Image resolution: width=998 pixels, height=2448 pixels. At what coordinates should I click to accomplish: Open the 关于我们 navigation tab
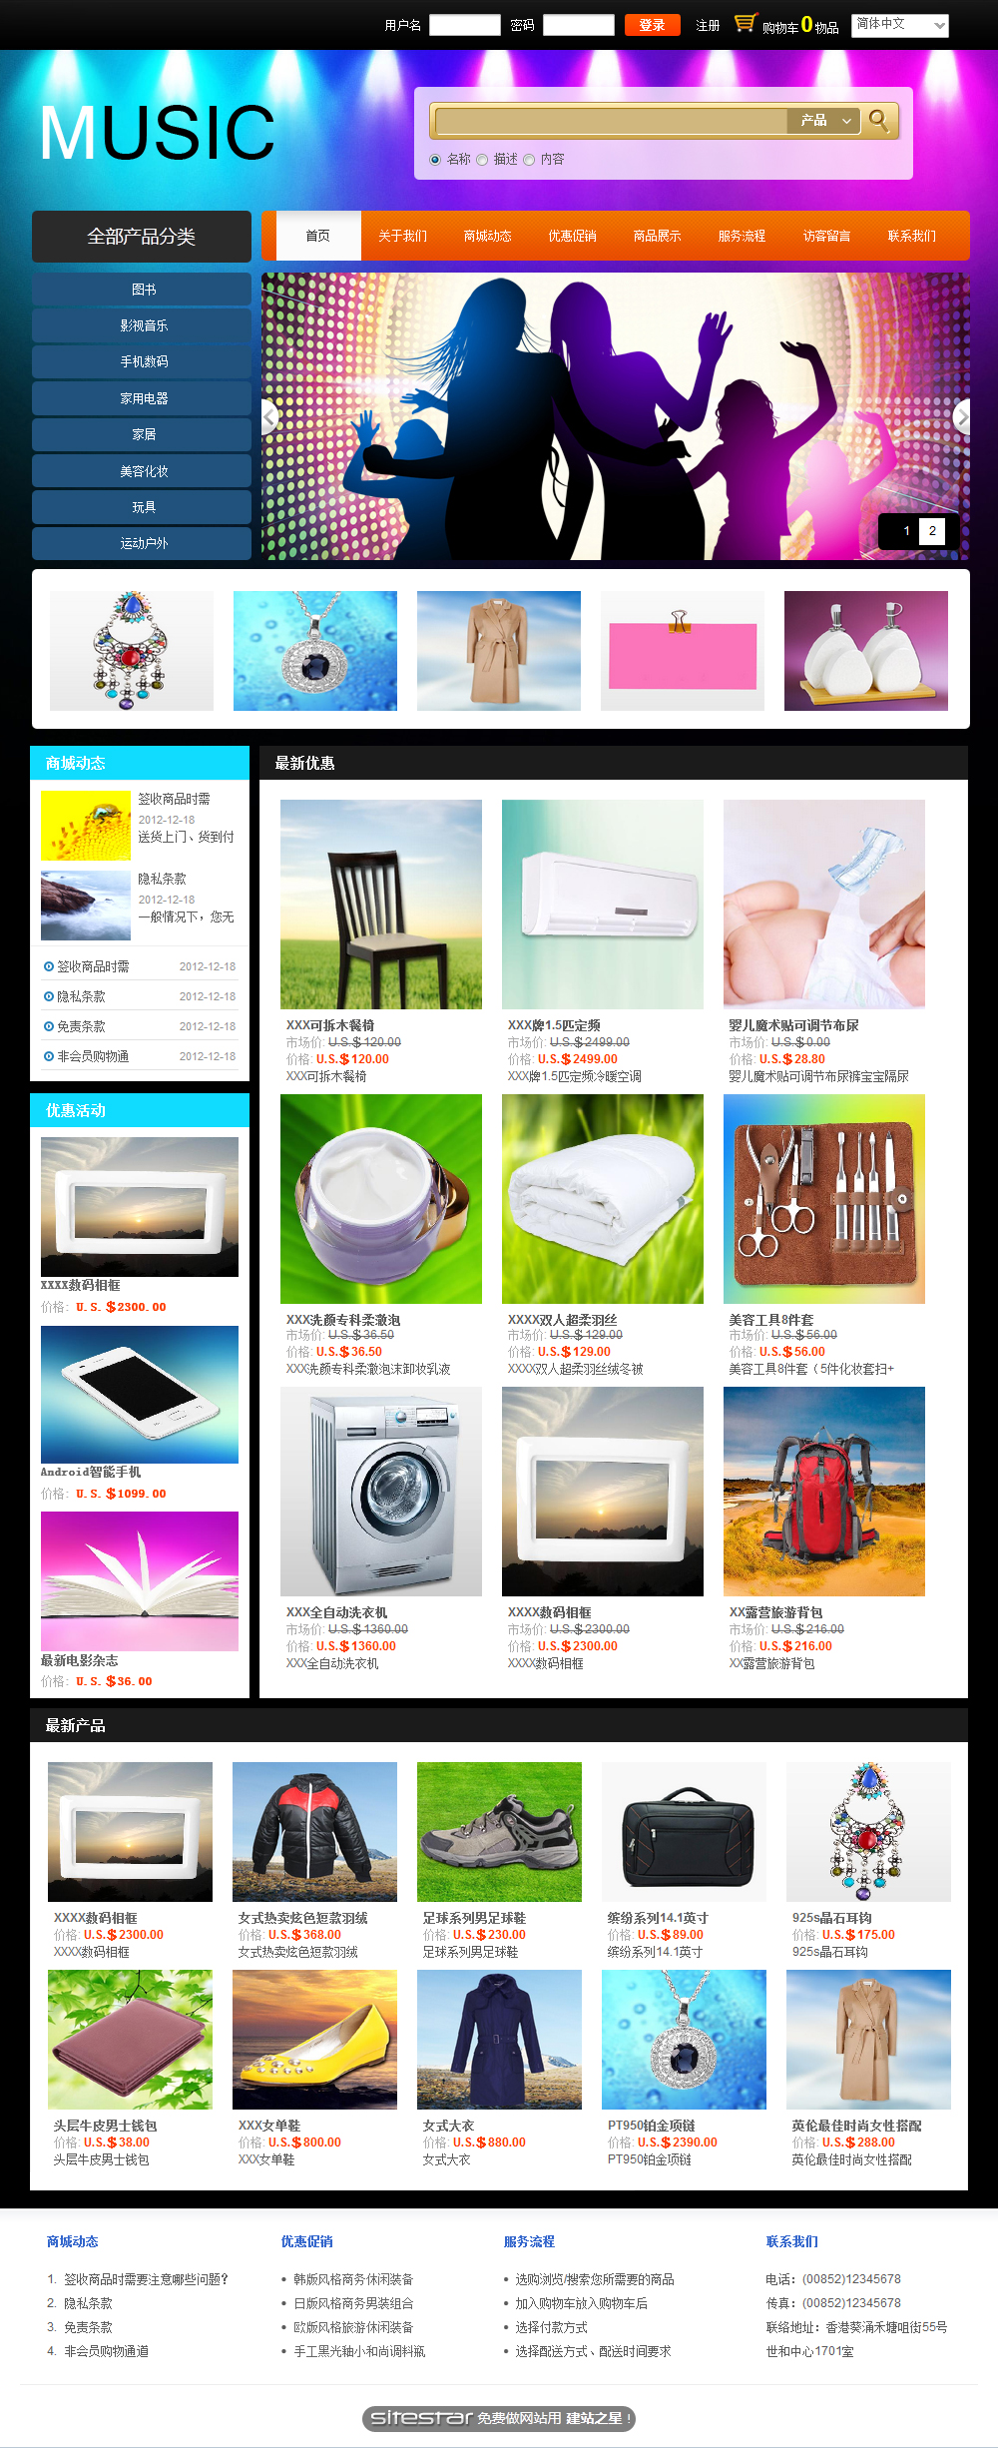click(x=402, y=237)
